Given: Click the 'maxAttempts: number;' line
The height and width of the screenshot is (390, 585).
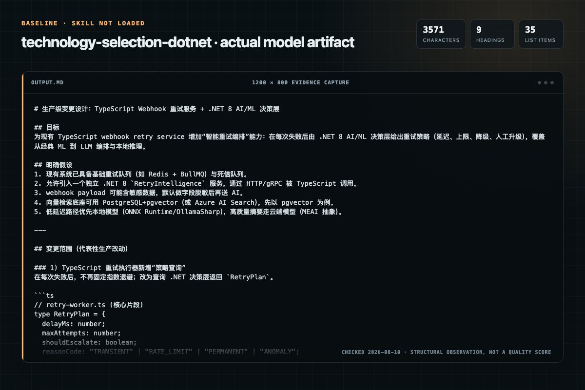Looking at the screenshot, I should tap(81, 332).
